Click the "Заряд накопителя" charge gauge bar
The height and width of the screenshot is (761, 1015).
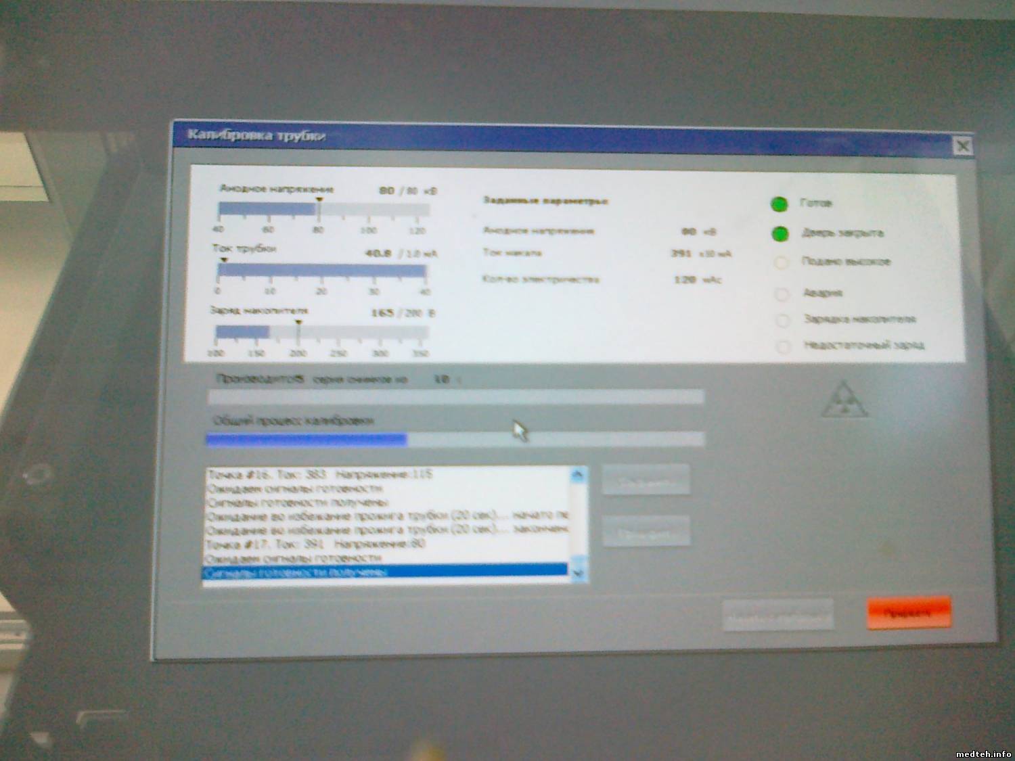[x=321, y=333]
